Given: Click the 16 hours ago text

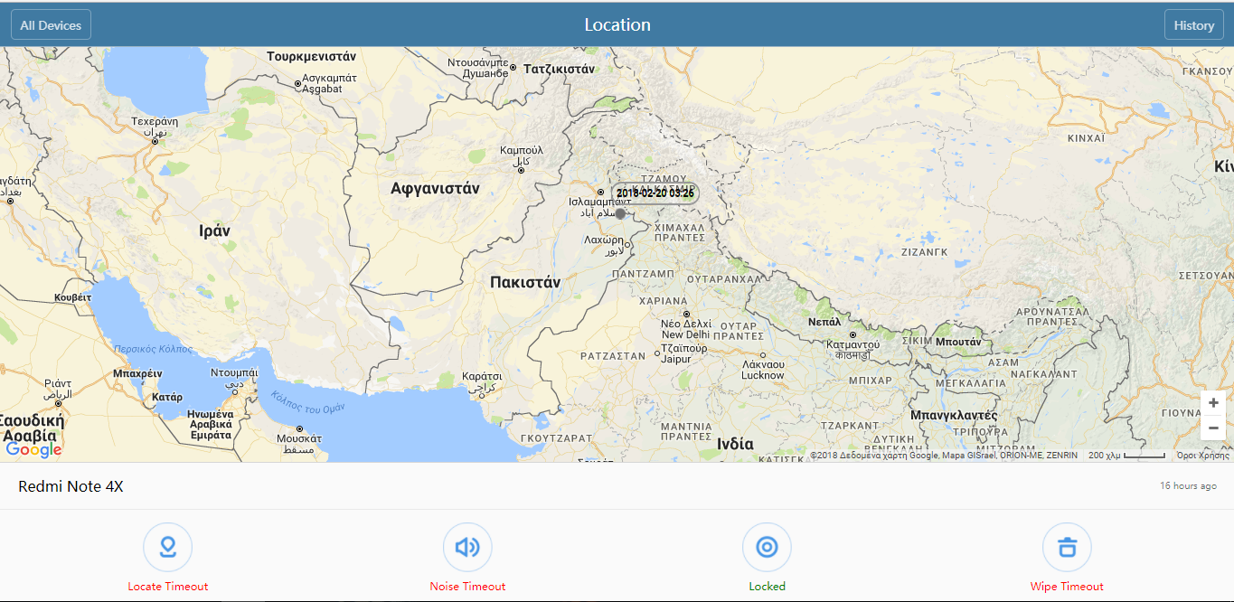Looking at the screenshot, I should pos(1188,486).
